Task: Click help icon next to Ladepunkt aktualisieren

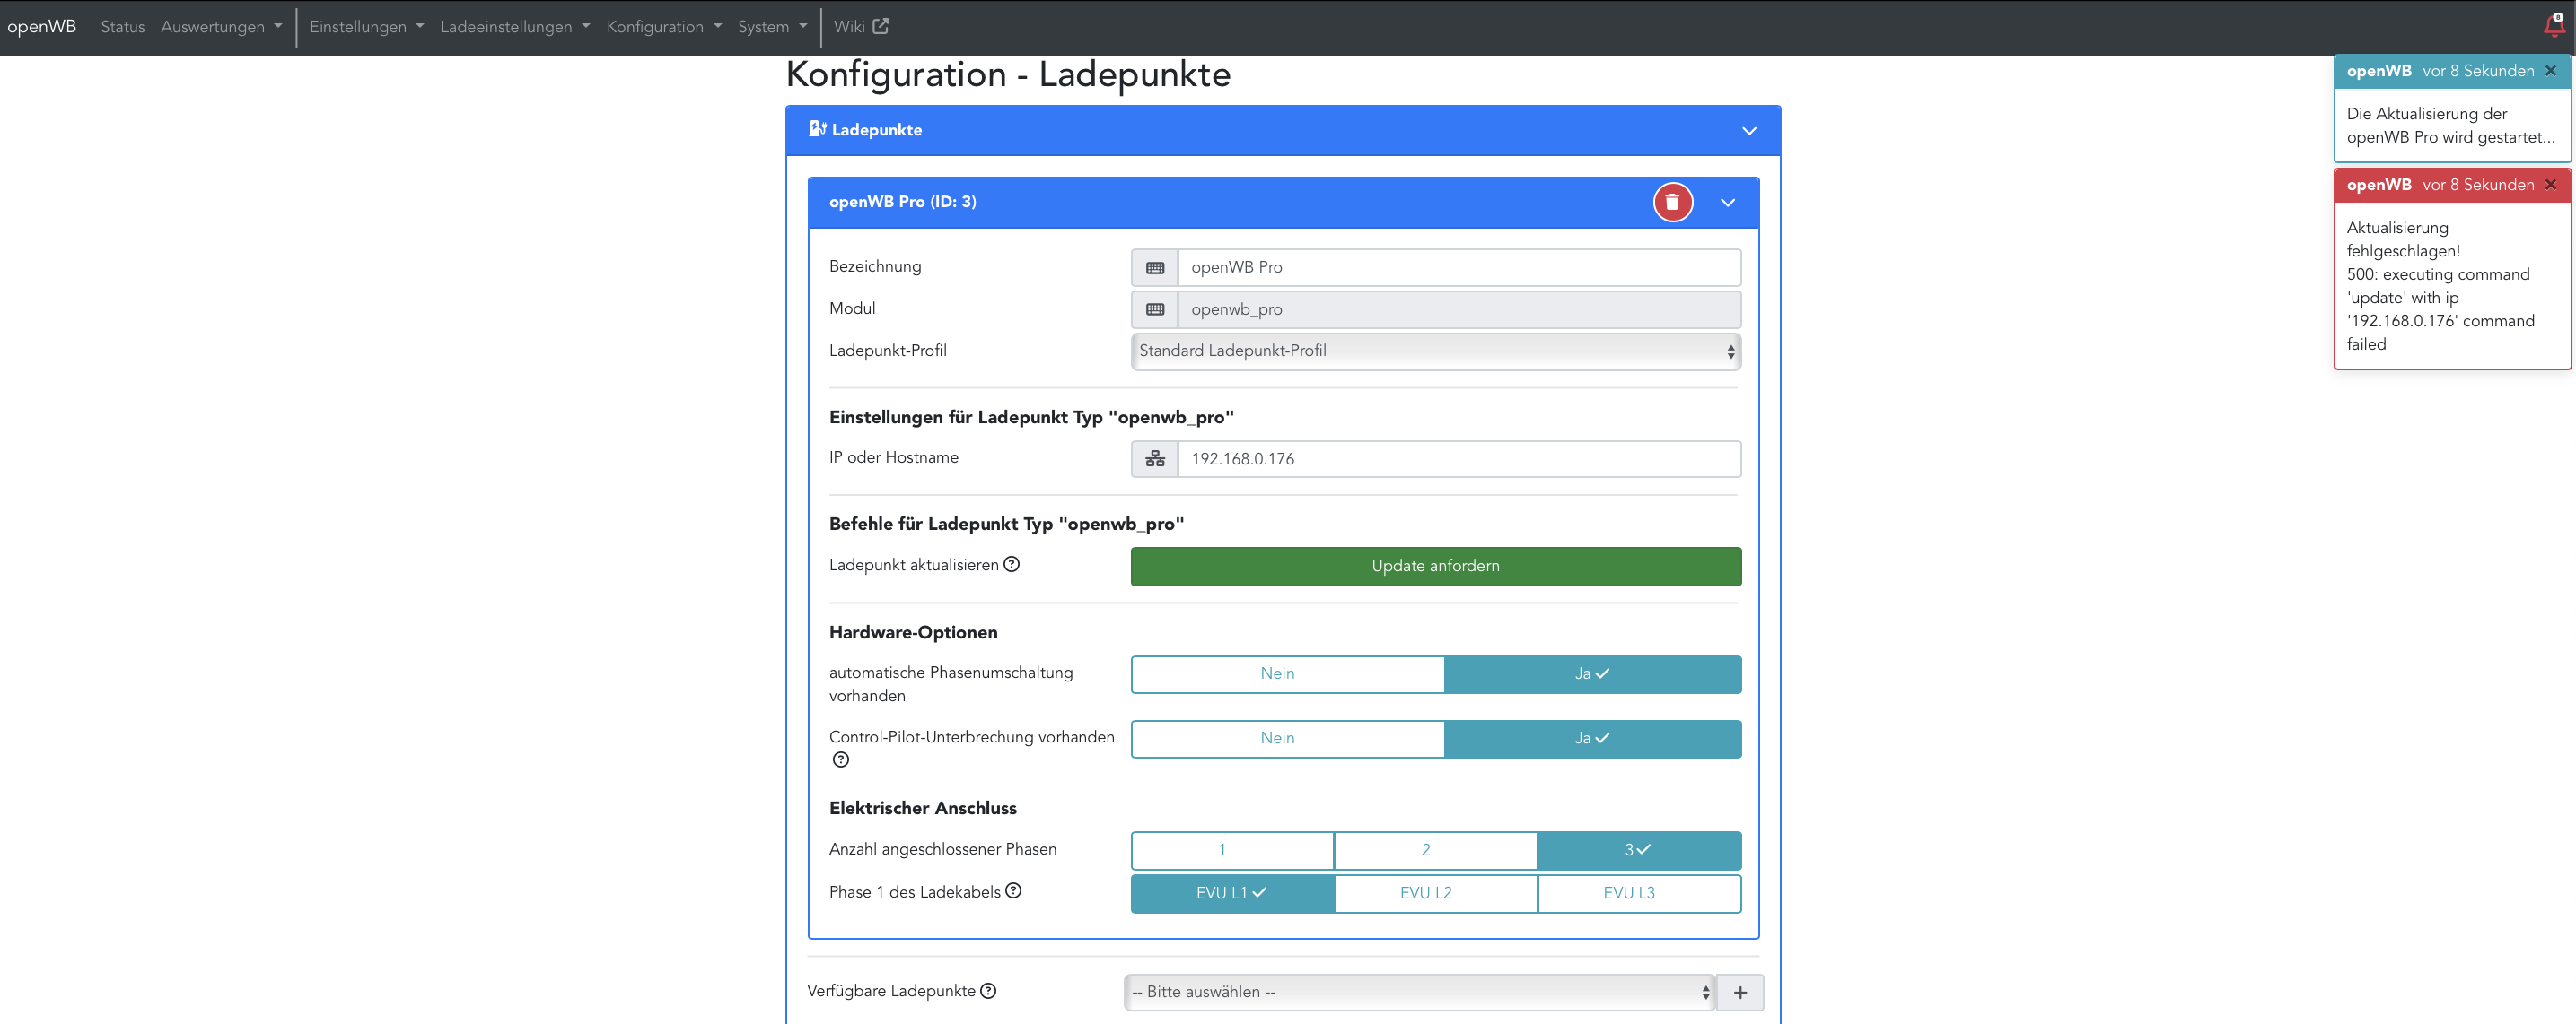Action: [x=1012, y=564]
